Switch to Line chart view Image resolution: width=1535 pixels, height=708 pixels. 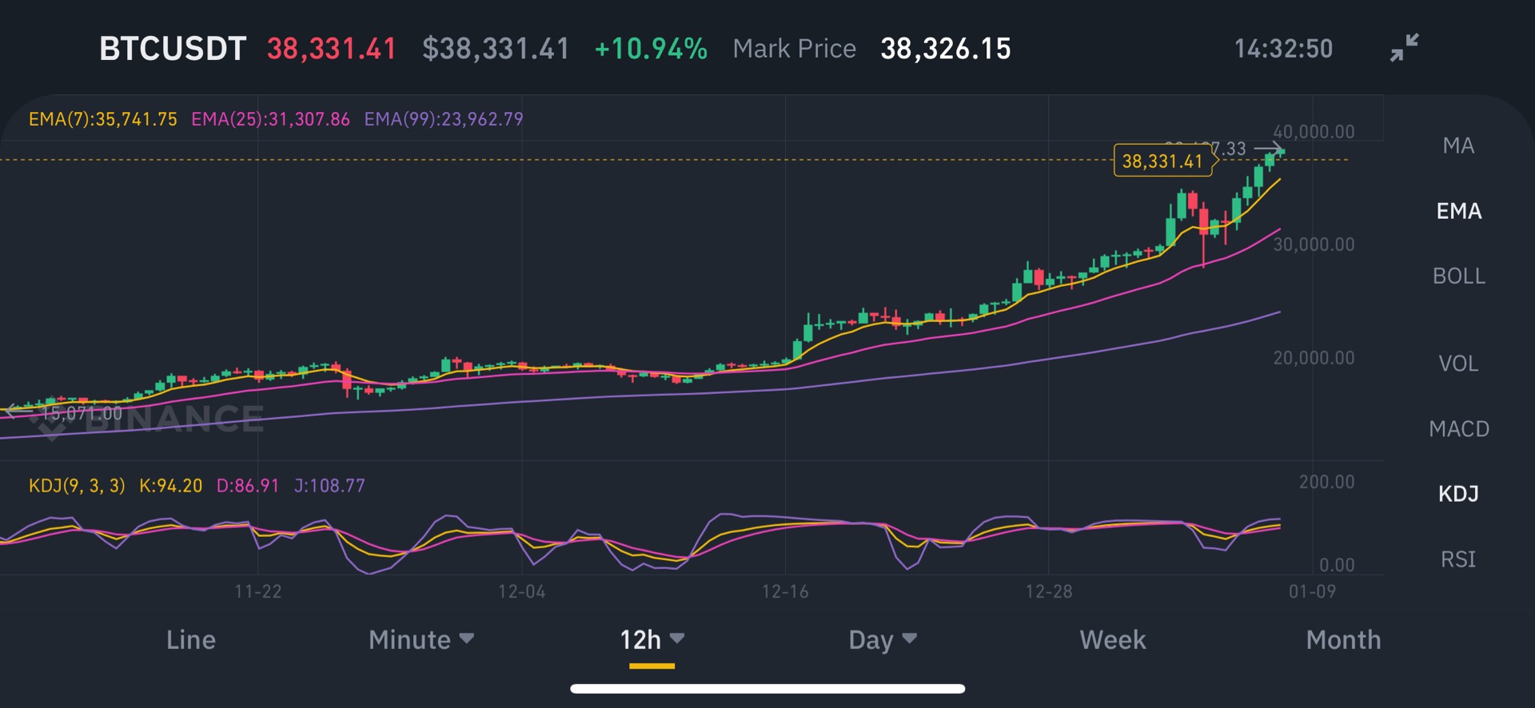point(191,639)
